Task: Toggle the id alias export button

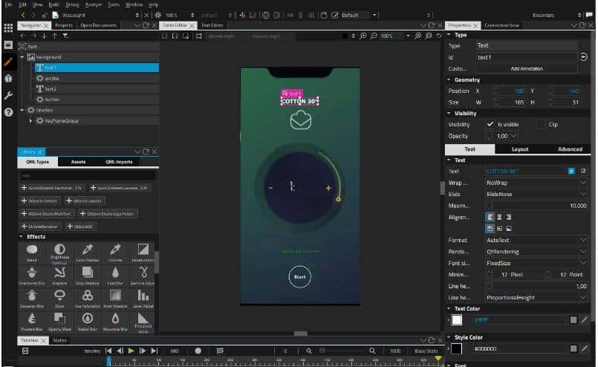Action: [x=583, y=57]
